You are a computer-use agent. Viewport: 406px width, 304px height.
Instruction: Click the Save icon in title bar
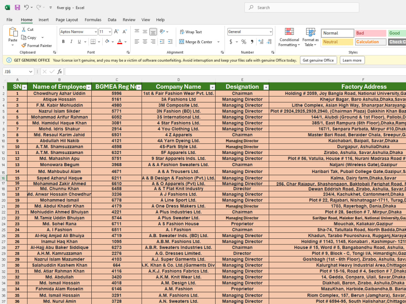tap(17, 7)
